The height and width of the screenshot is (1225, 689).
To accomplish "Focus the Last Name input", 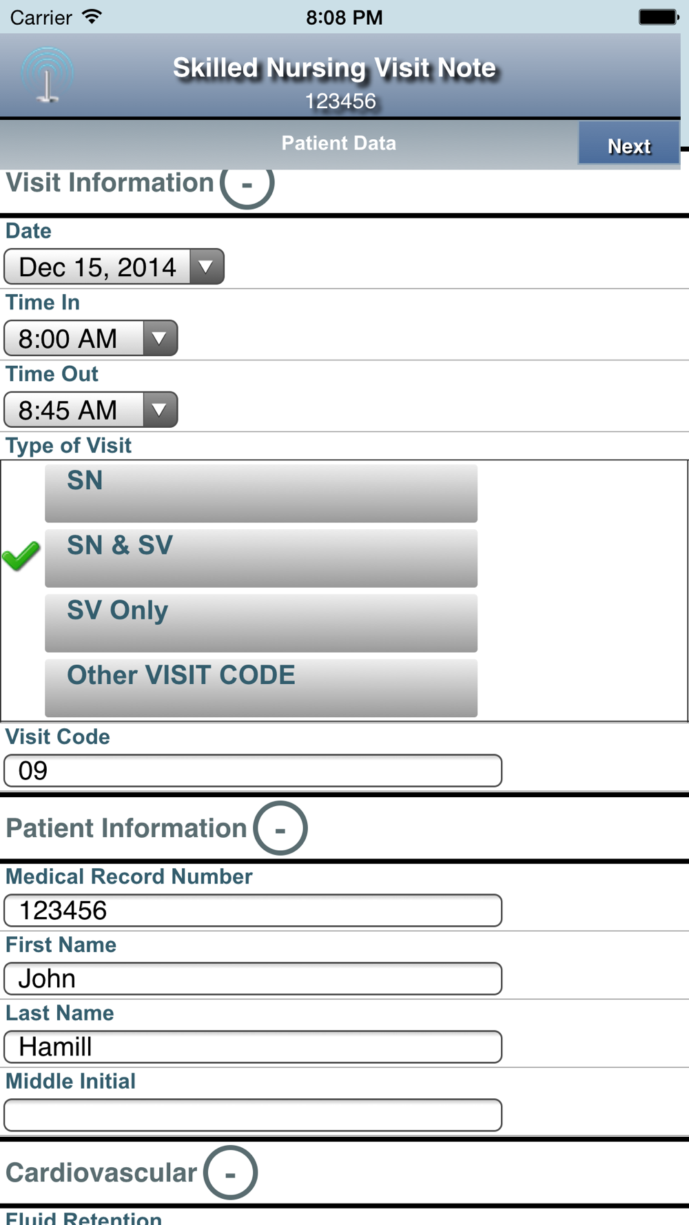I will [252, 1047].
